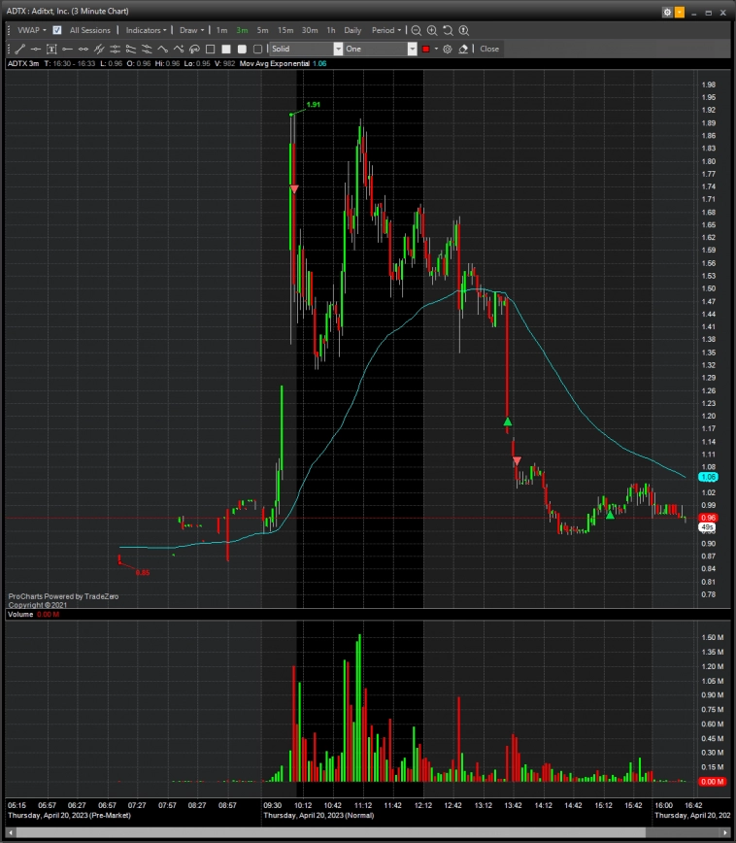The image size is (736, 843).
Task: Open the VWAP dropdown
Action: click(32, 30)
